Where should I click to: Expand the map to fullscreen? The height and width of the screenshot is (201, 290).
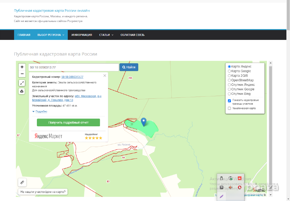22,83
